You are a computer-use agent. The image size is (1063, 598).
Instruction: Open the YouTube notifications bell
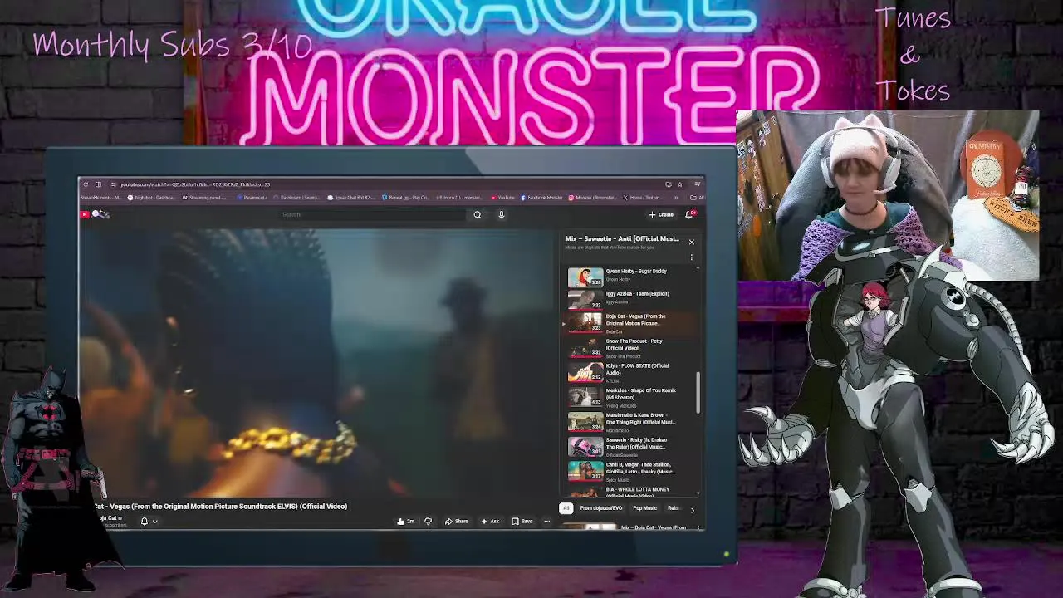click(x=689, y=215)
